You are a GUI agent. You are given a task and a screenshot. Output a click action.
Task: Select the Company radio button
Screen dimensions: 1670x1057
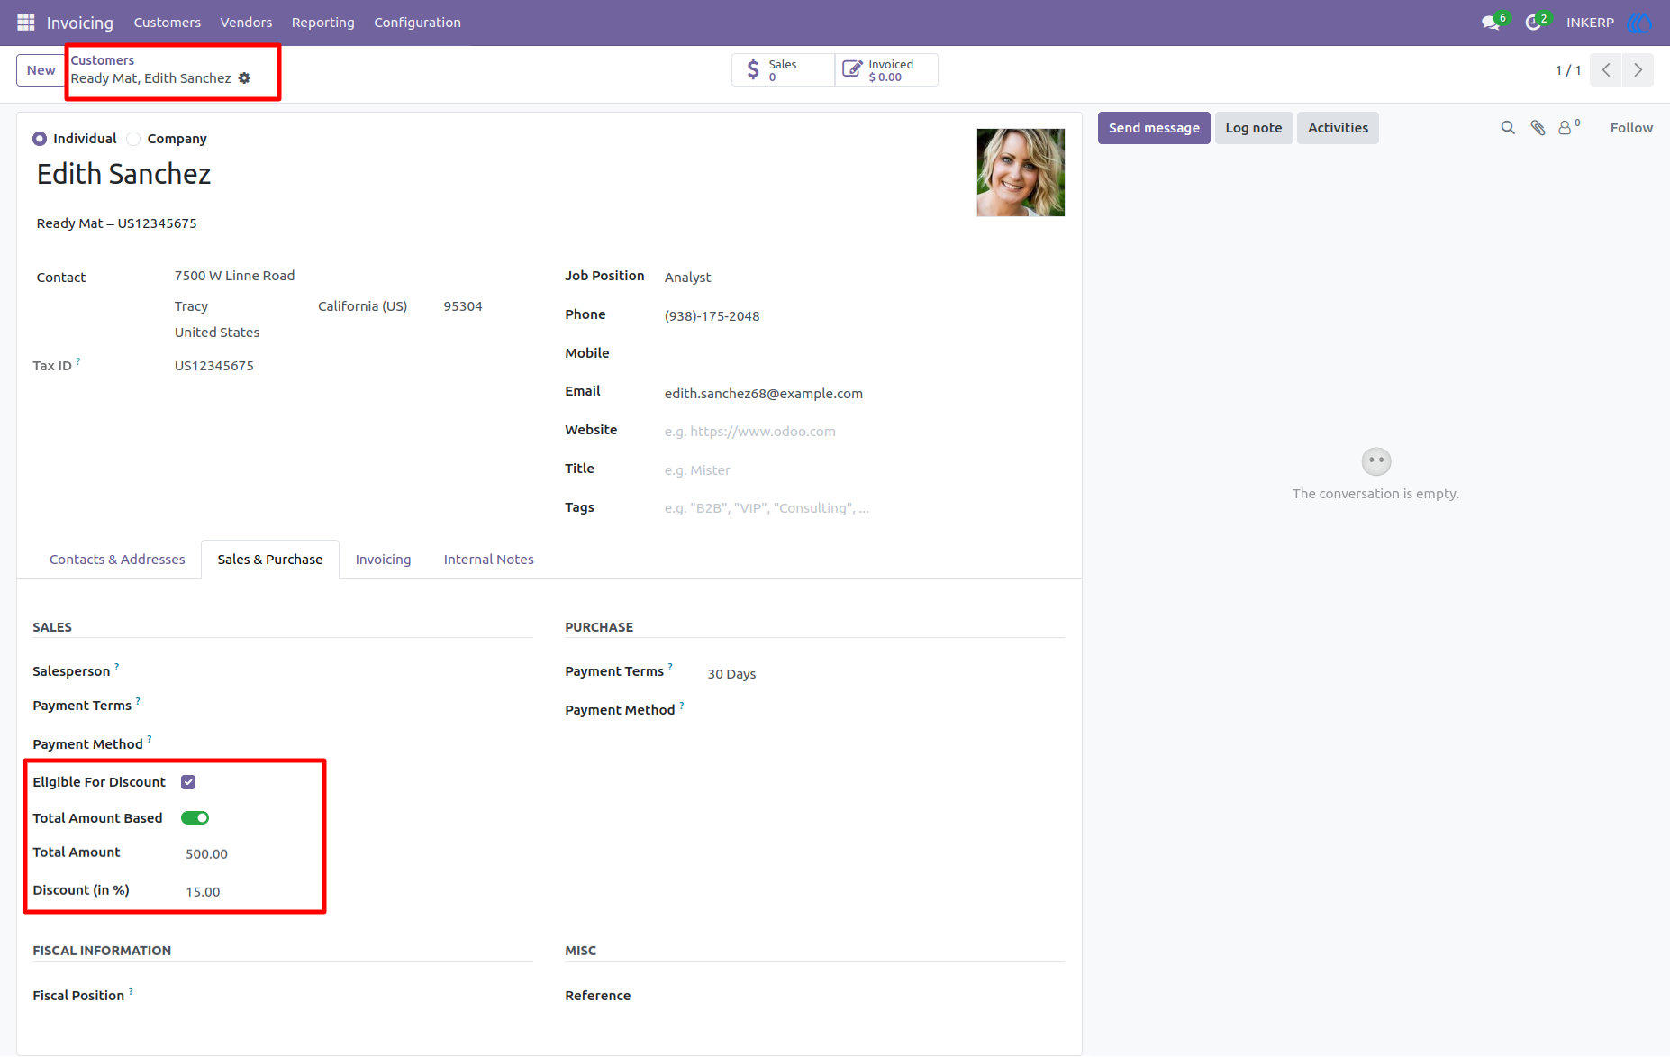click(x=133, y=139)
